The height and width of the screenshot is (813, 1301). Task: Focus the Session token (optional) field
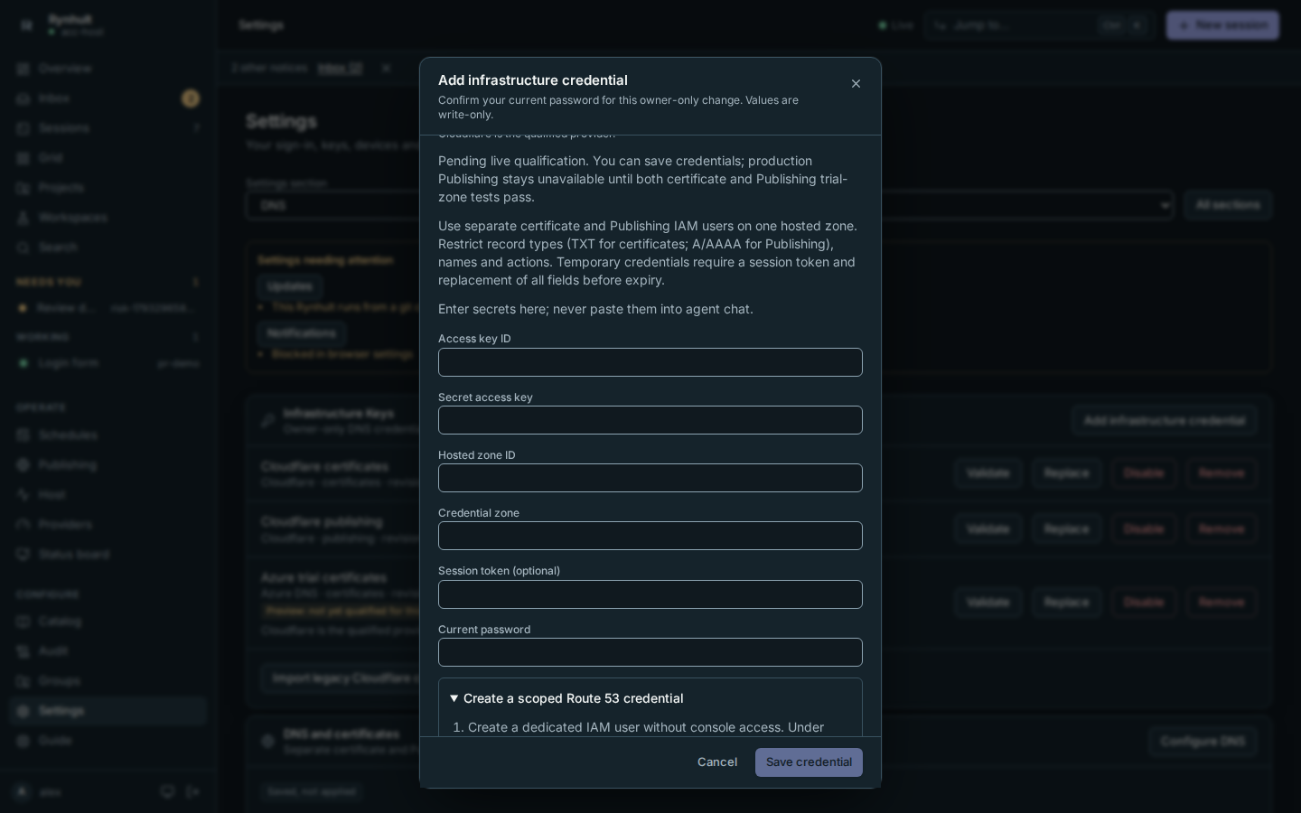click(650, 594)
